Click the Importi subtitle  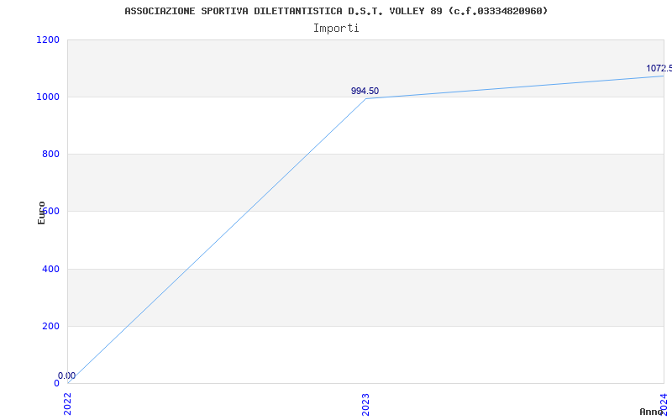click(336, 29)
